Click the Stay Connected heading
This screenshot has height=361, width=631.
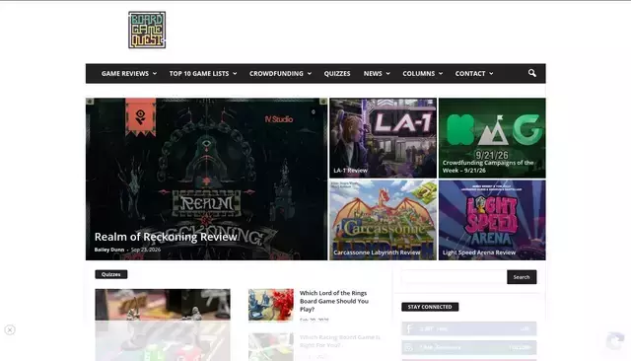[x=430, y=307]
